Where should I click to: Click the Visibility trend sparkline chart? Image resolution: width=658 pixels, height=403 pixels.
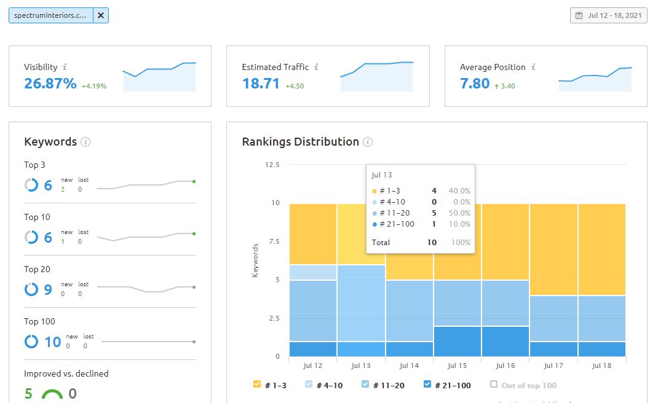(x=159, y=77)
